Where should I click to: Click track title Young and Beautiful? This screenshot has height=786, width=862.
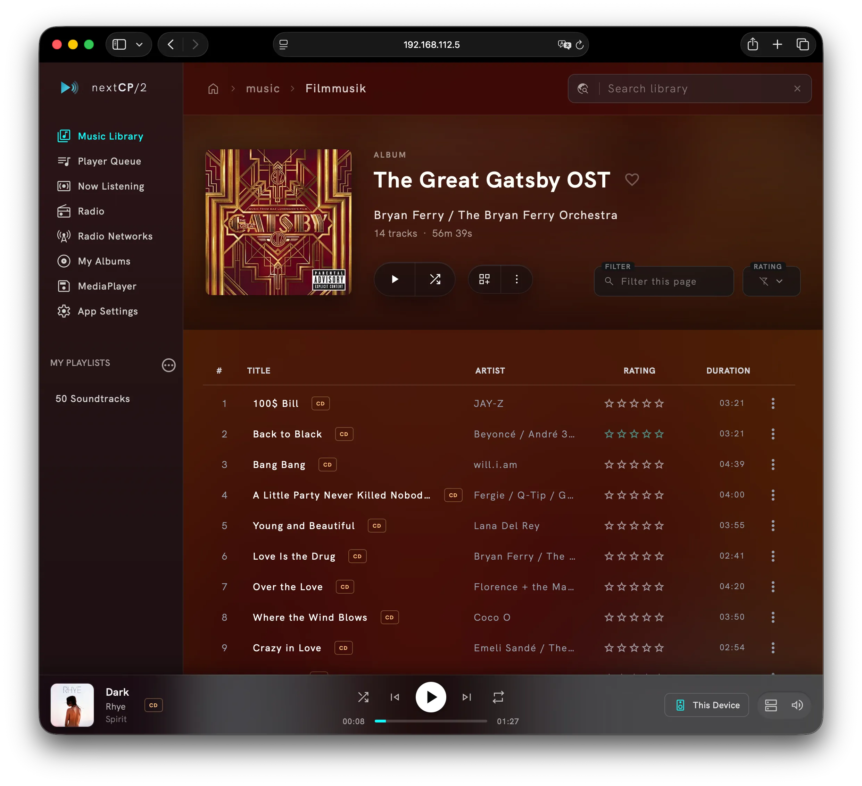304,525
